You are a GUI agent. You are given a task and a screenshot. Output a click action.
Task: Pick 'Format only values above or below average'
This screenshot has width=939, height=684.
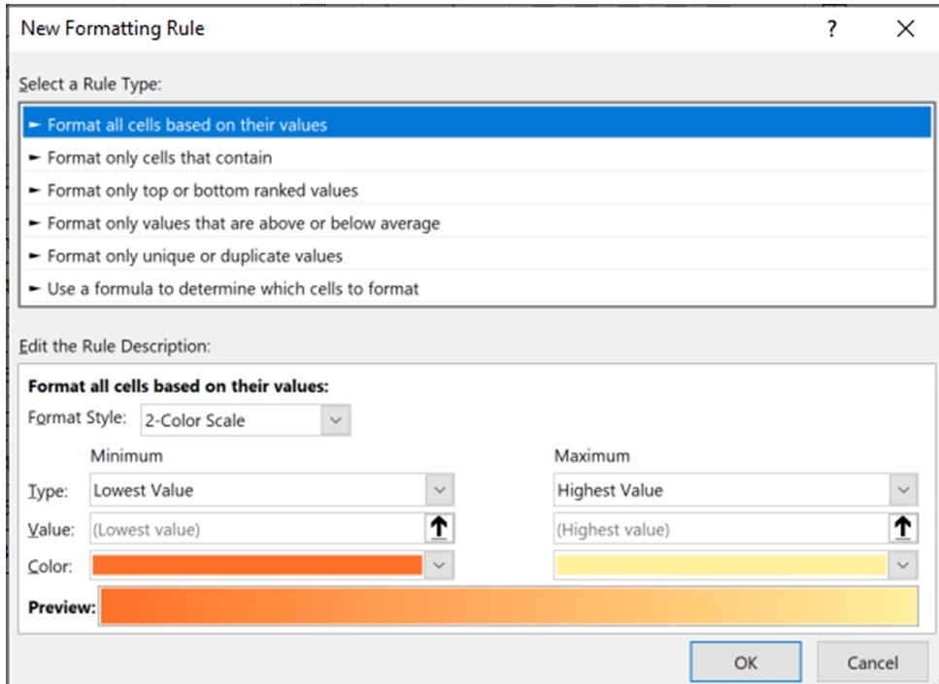(243, 223)
